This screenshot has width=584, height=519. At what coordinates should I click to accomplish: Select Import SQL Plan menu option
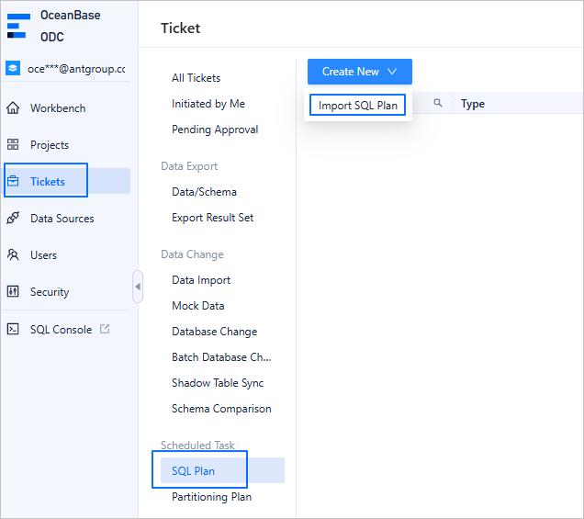pos(358,106)
